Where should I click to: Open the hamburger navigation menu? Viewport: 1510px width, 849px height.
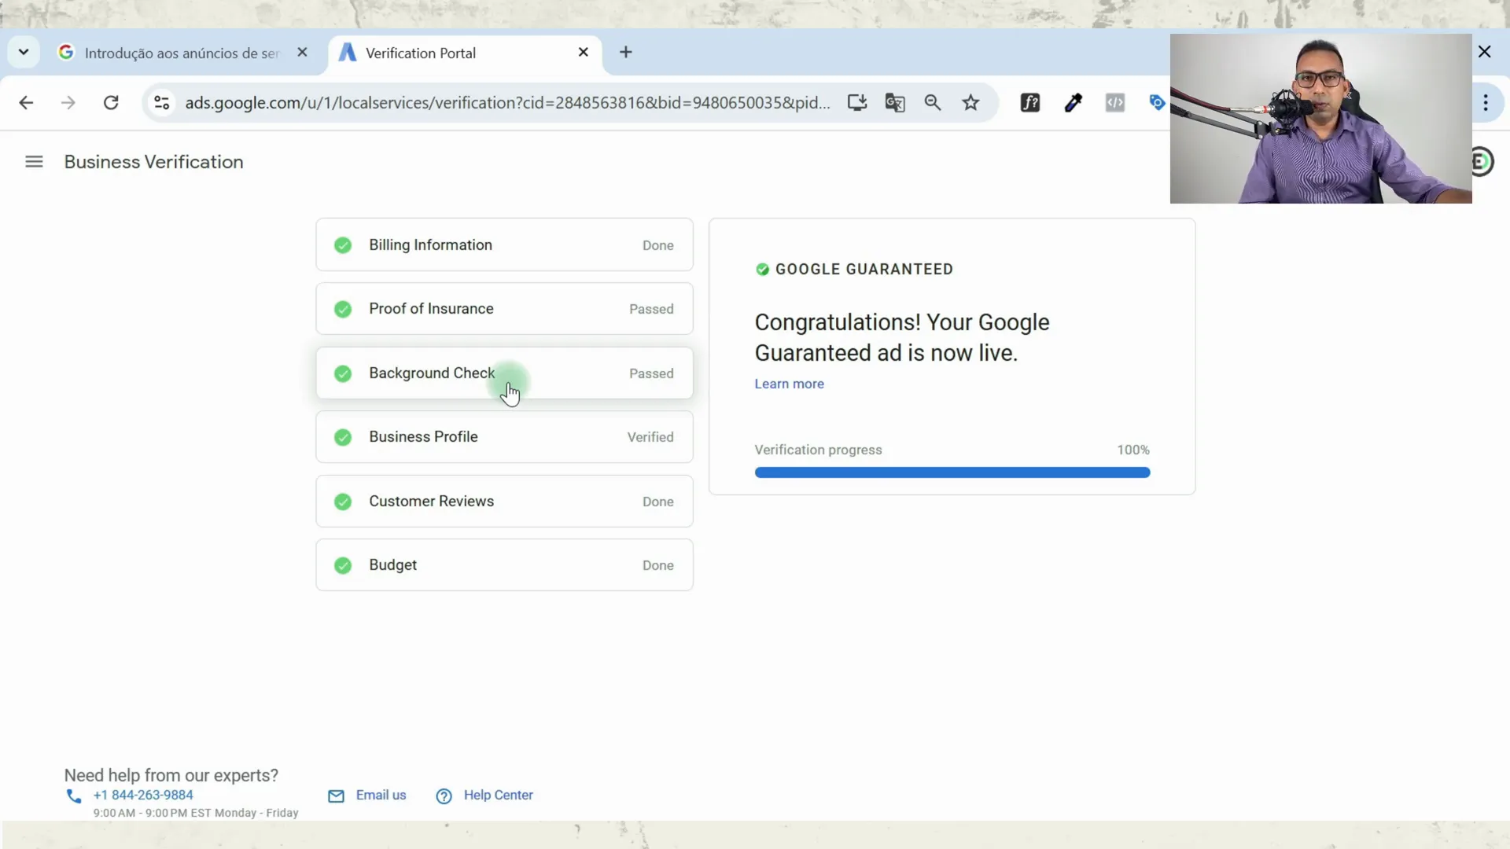[34, 162]
